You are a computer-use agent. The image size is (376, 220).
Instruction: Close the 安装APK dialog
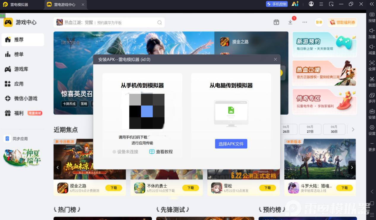click(275, 59)
